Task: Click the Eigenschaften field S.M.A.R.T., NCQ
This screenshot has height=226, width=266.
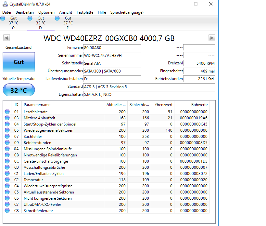Action: point(149,95)
